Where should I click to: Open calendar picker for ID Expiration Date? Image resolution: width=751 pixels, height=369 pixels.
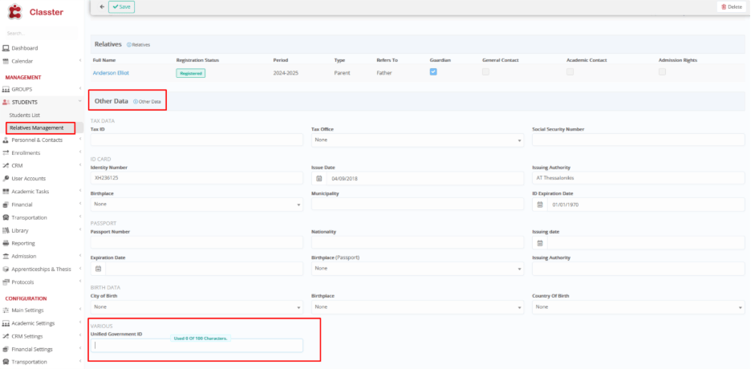coord(540,204)
